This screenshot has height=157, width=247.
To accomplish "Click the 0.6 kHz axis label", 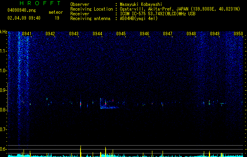I will [3, 149].
